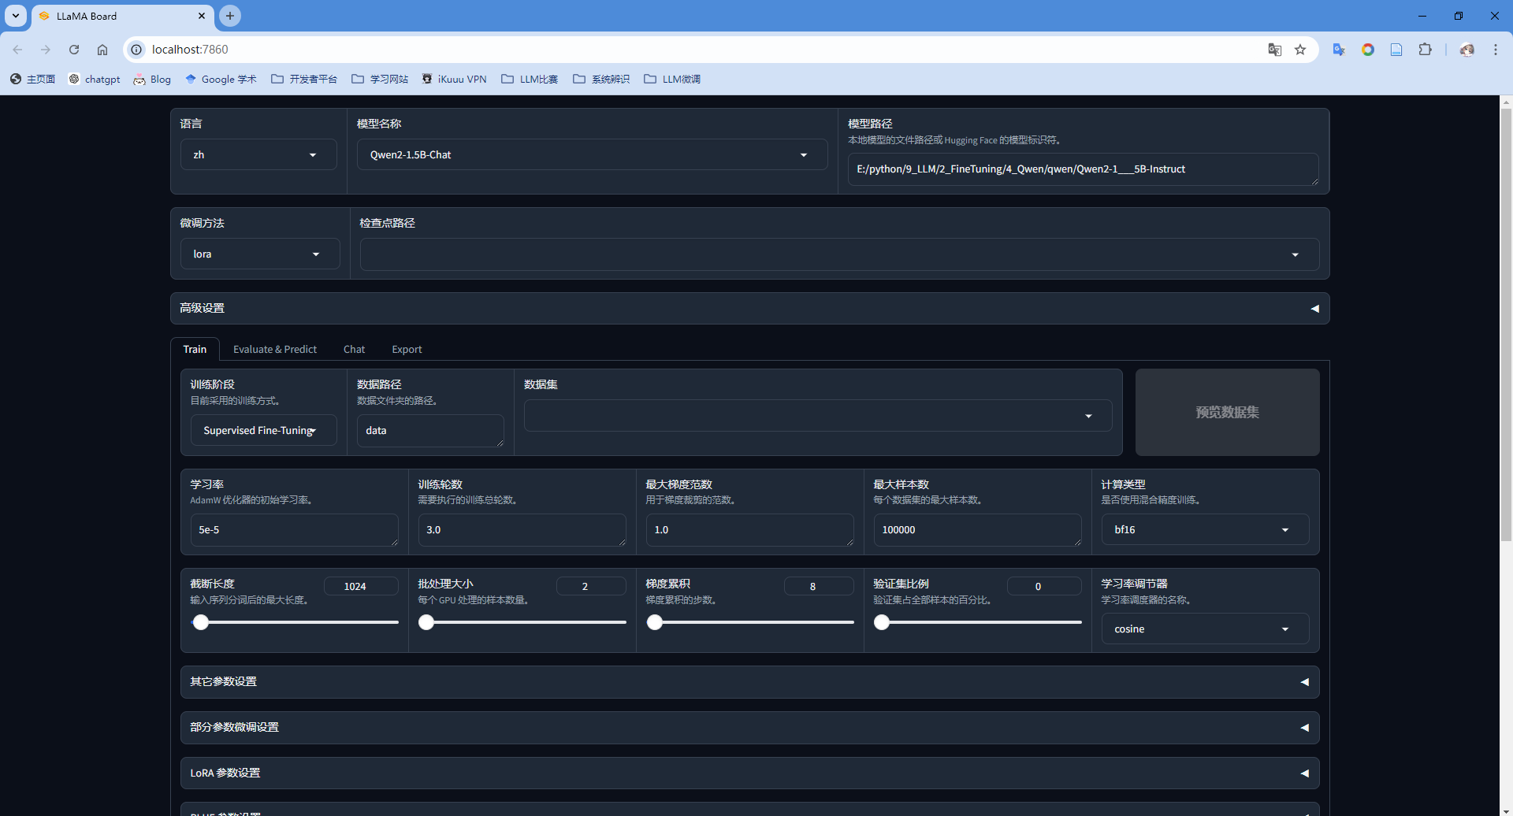The image size is (1513, 816).
Task: Click the 预览数据集 button
Action: click(1226, 413)
